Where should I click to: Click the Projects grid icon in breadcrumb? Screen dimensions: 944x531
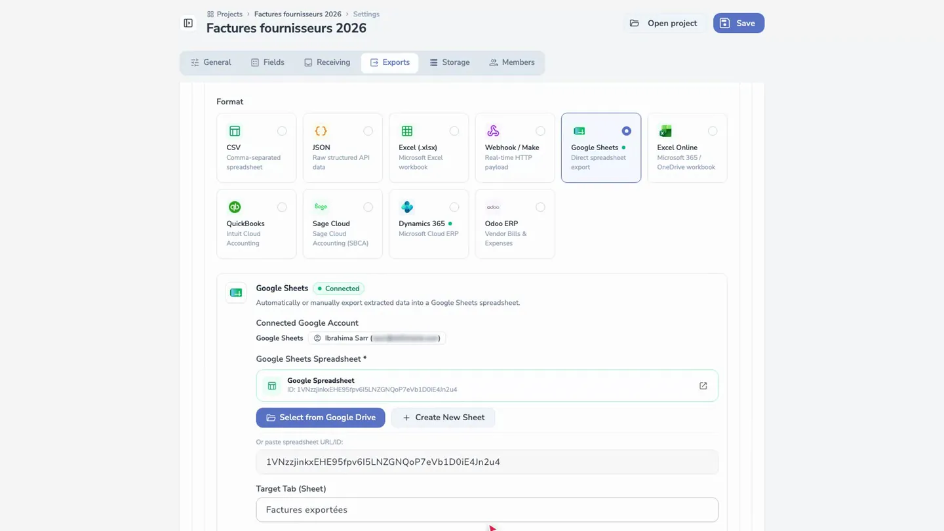(210, 14)
